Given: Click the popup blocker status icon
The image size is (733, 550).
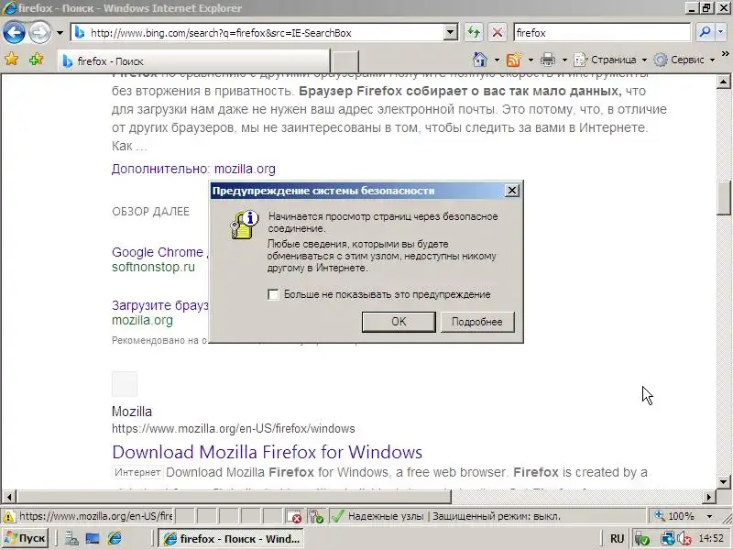Looking at the screenshot, I should coord(294,517).
